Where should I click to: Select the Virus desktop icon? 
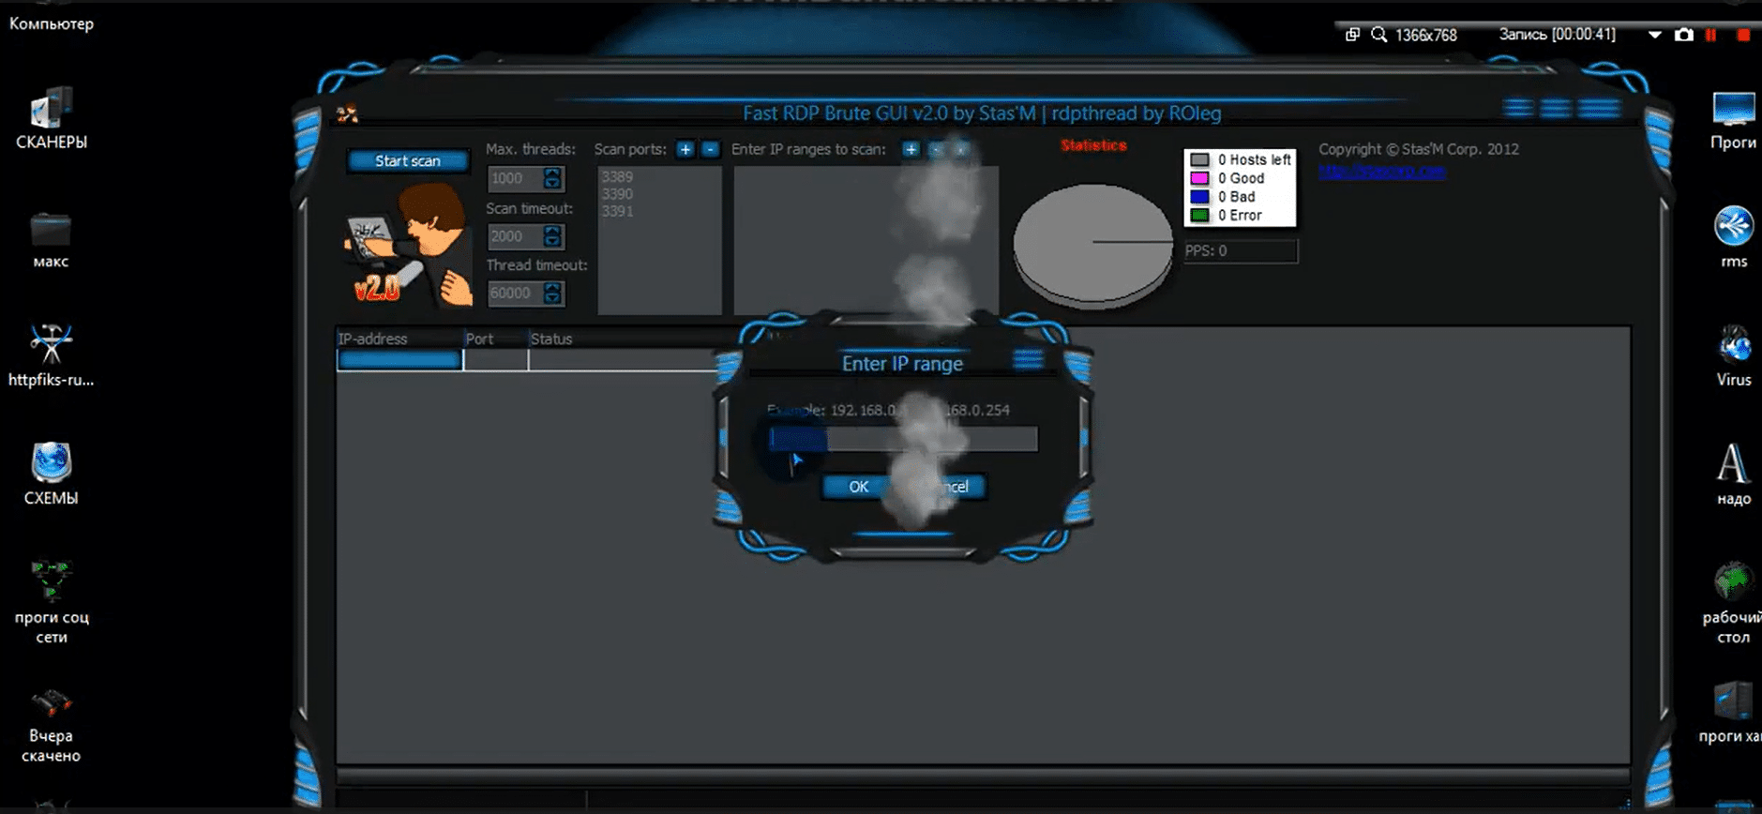point(1733,355)
